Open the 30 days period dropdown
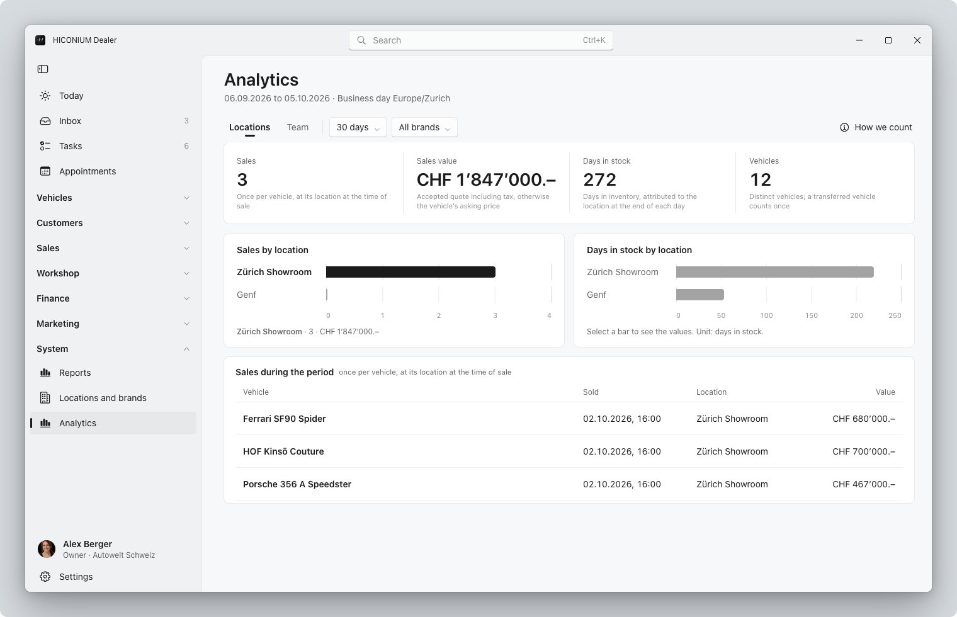The width and height of the screenshot is (957, 617). pyautogui.click(x=358, y=127)
